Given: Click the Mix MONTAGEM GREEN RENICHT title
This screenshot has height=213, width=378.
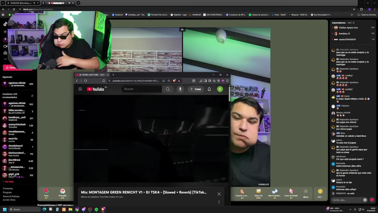Looking at the screenshot, I should [x=144, y=192].
